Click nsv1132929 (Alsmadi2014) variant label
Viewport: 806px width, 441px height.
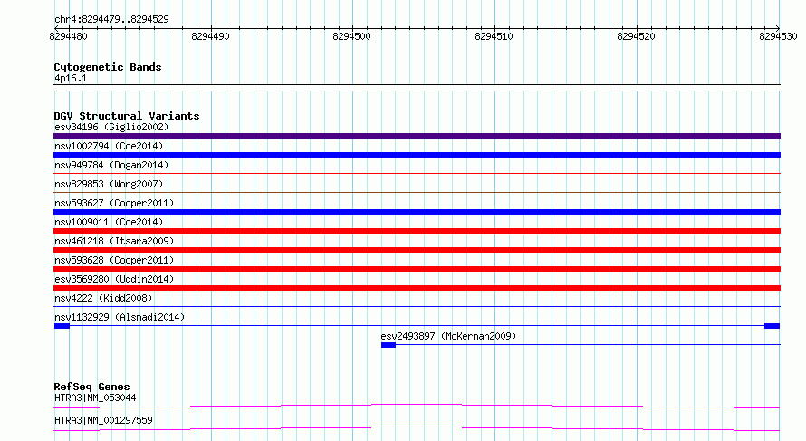click(120, 317)
